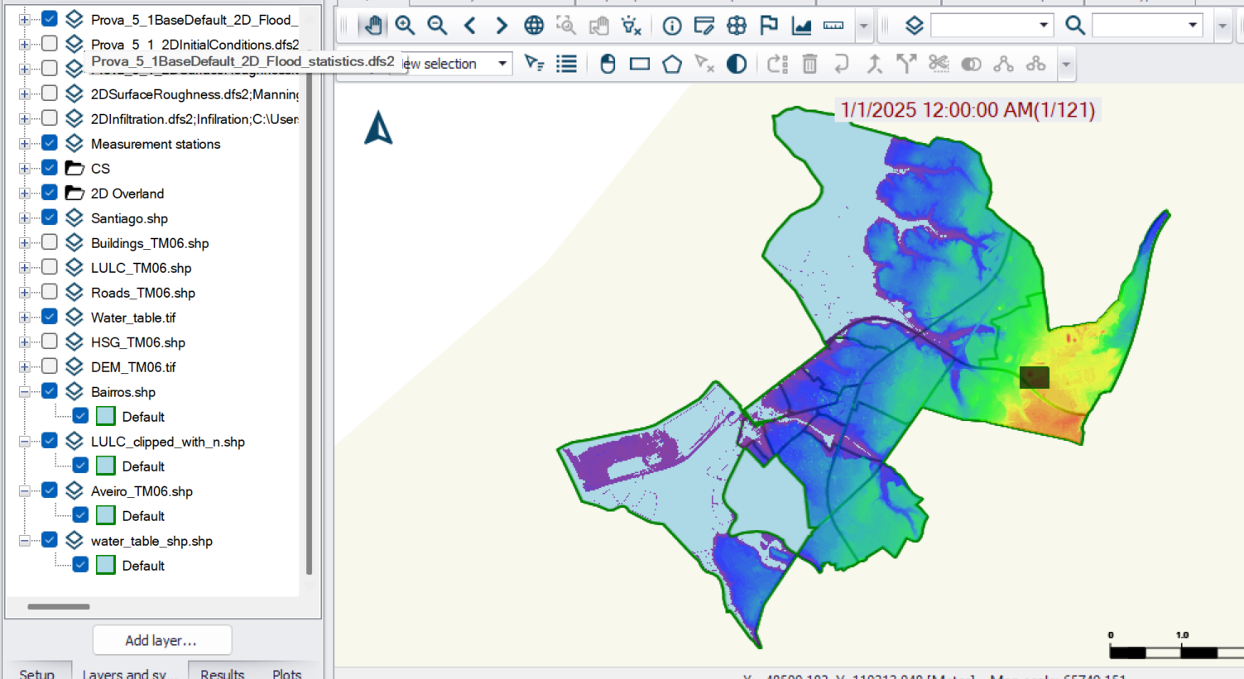Uncheck the Water_table.tif layer
This screenshot has height=679, width=1244.
50,317
